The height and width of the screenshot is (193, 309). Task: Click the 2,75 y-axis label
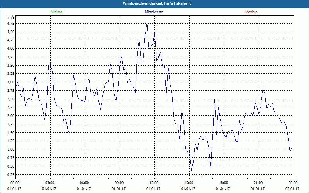[x=12, y=91]
